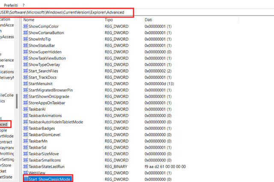
Task: Select the tree key ending in 'perience'
Action: pyautogui.click(x=7, y=60)
